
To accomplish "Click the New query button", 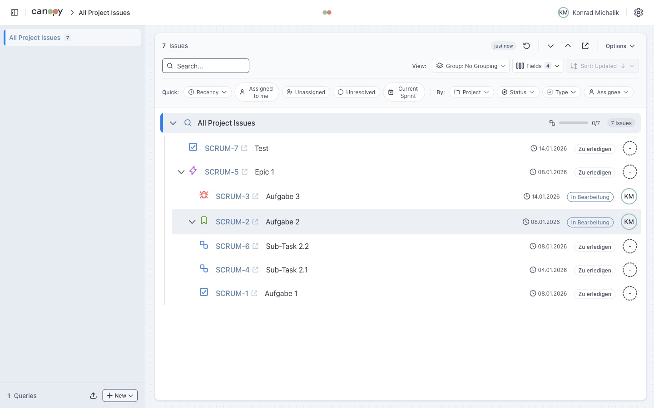I will coord(119,395).
